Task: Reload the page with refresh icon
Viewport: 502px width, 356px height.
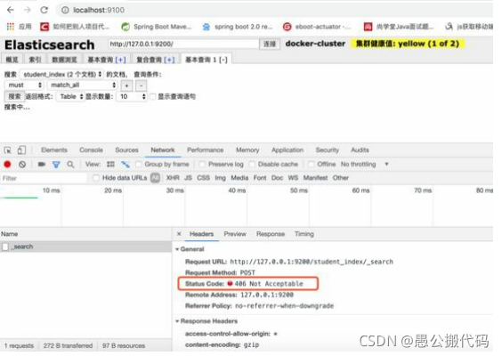Action: (x=45, y=10)
